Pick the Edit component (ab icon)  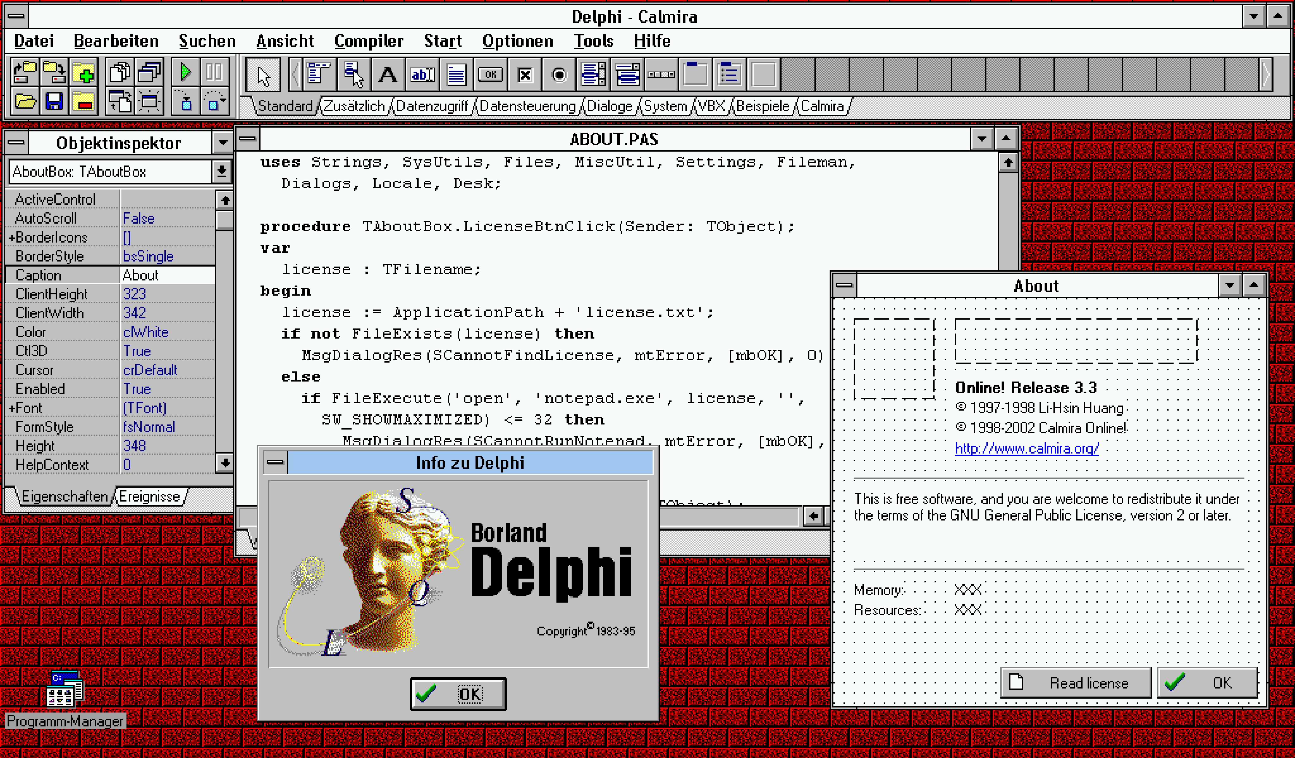(422, 75)
